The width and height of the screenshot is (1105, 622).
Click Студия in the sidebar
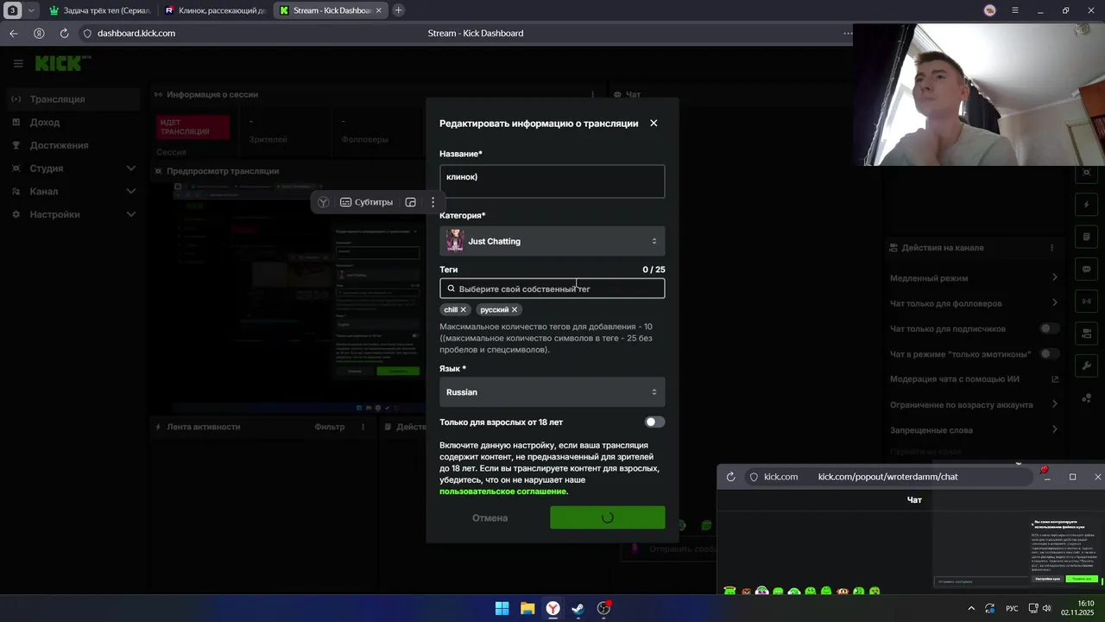pyautogui.click(x=47, y=168)
